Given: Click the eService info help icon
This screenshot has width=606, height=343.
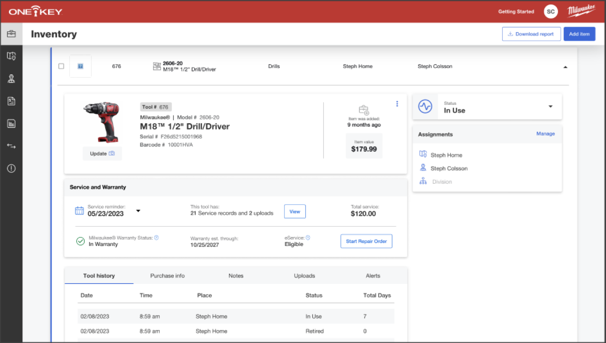Looking at the screenshot, I should tap(308, 238).
